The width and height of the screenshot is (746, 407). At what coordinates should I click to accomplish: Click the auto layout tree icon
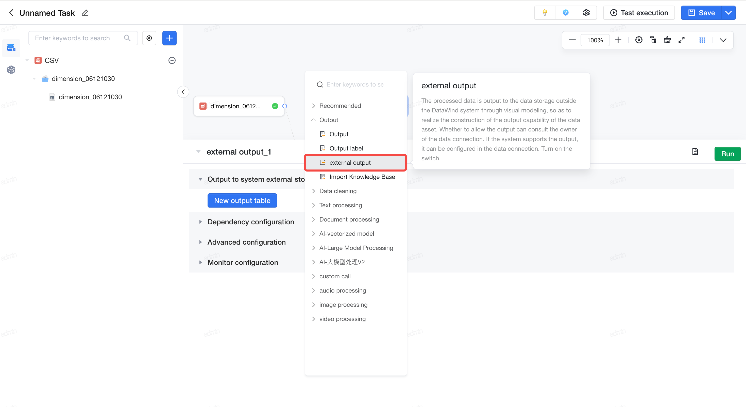pos(653,40)
